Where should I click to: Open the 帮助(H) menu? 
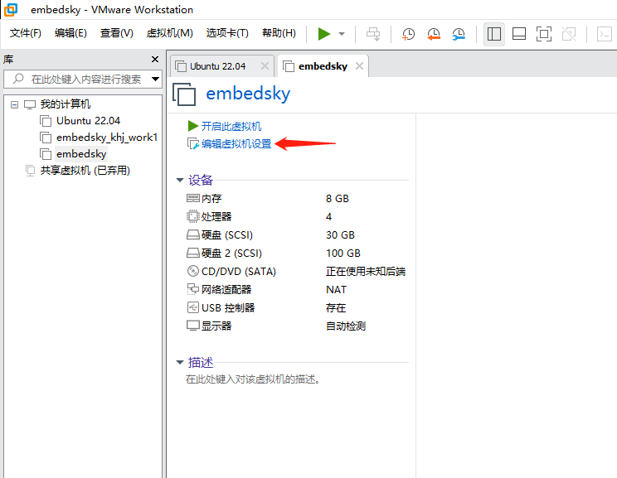point(279,33)
